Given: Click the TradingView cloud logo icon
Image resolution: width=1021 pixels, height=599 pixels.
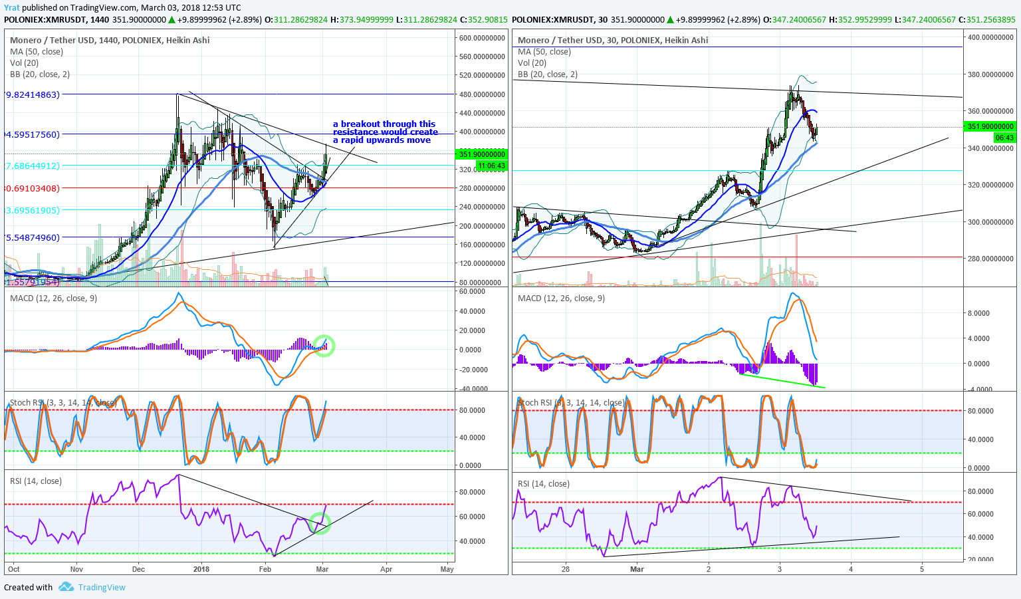Looking at the screenshot, I should click(x=66, y=587).
